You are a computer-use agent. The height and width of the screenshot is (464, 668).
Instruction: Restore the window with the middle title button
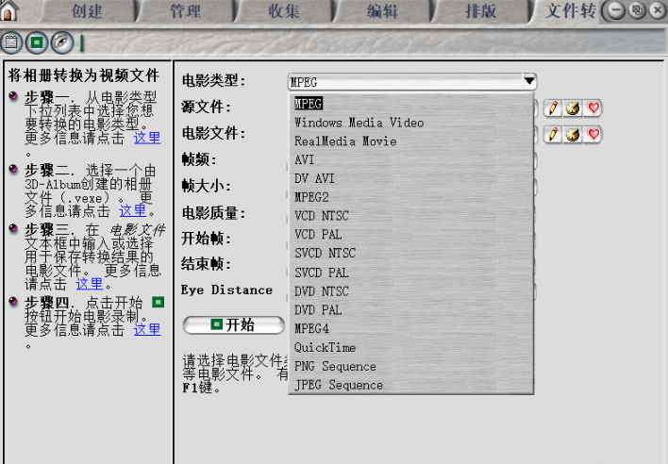tap(637, 10)
